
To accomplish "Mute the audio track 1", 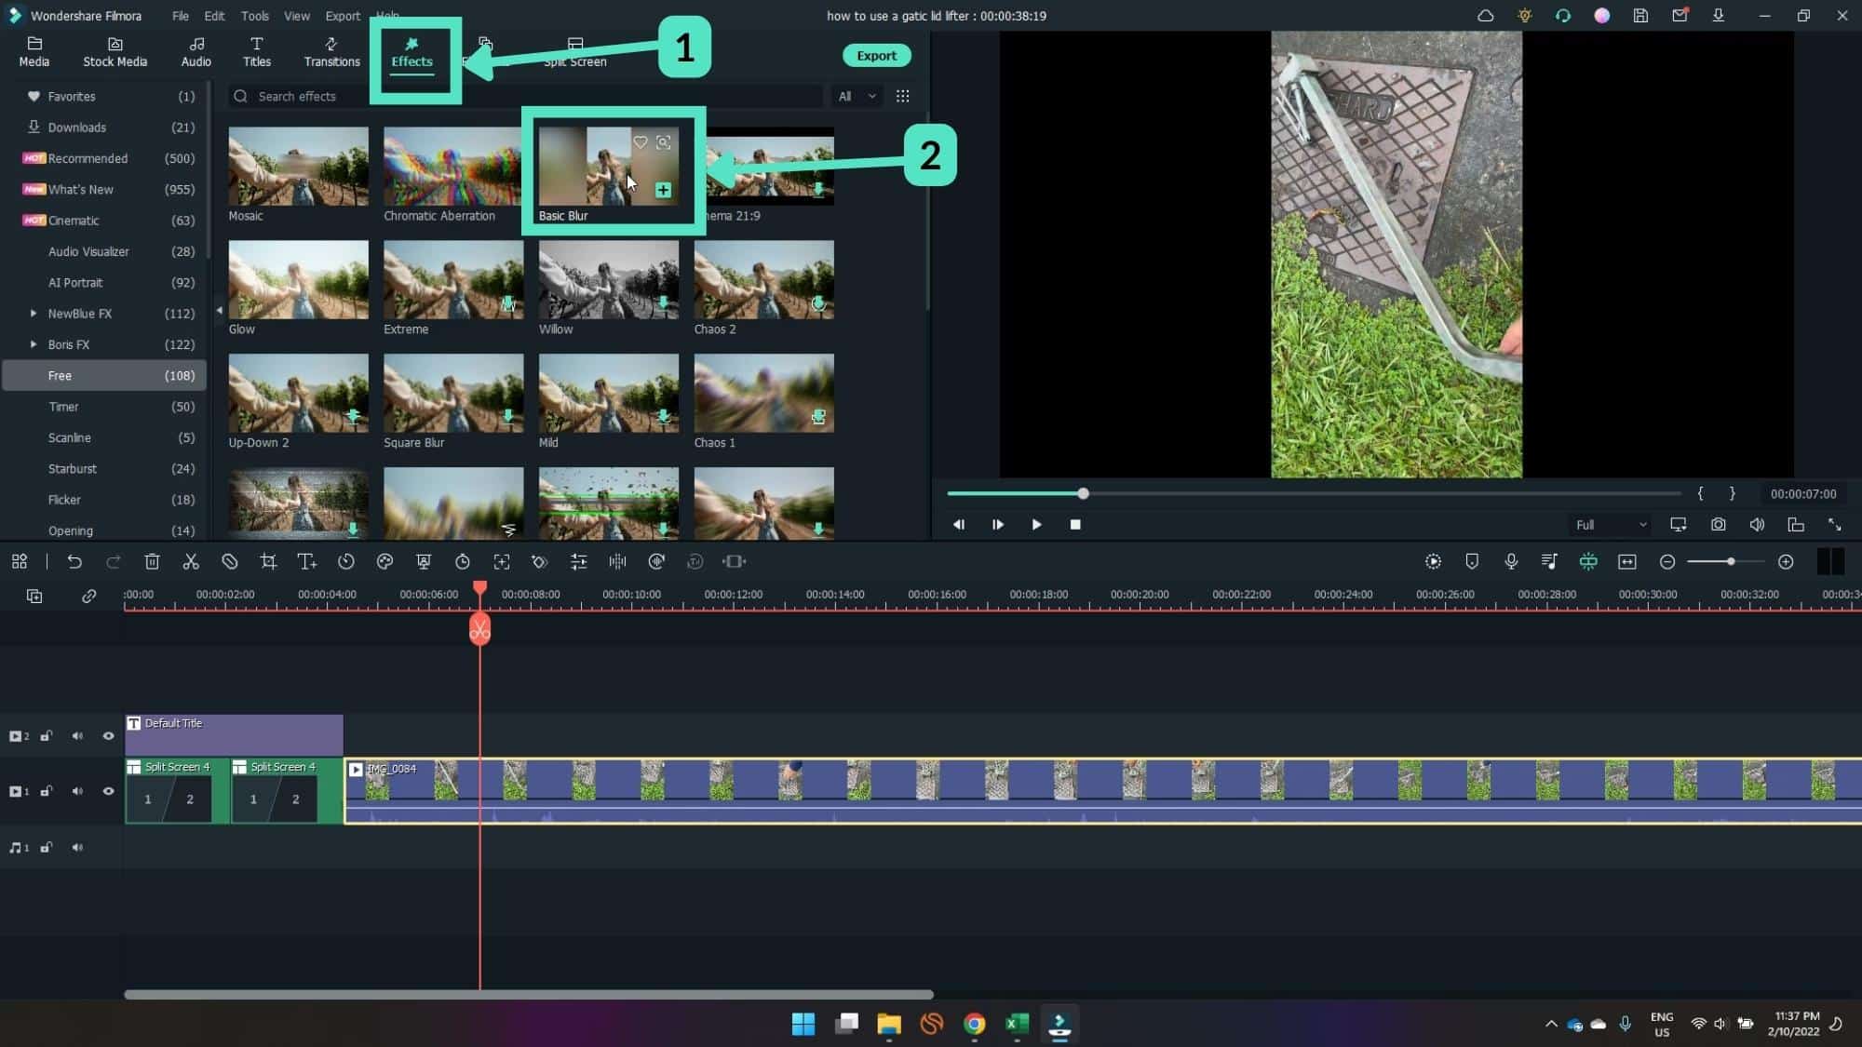I will click(77, 848).
